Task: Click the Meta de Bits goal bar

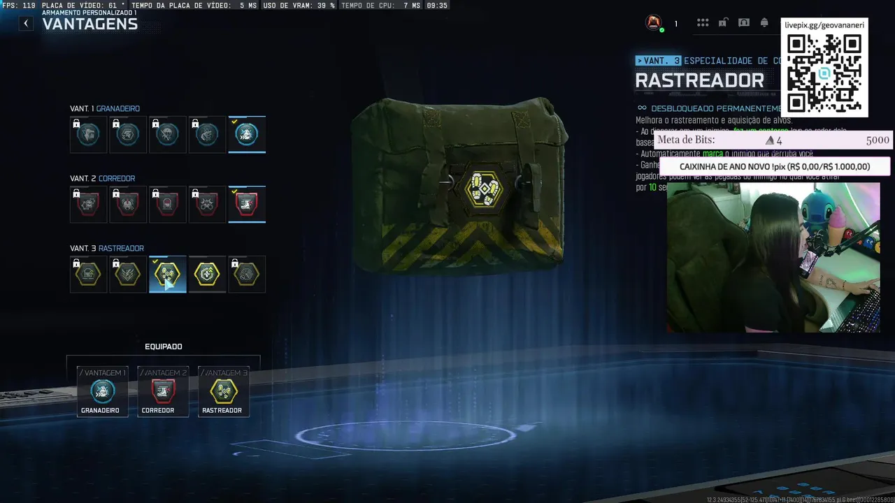Action: click(x=773, y=140)
